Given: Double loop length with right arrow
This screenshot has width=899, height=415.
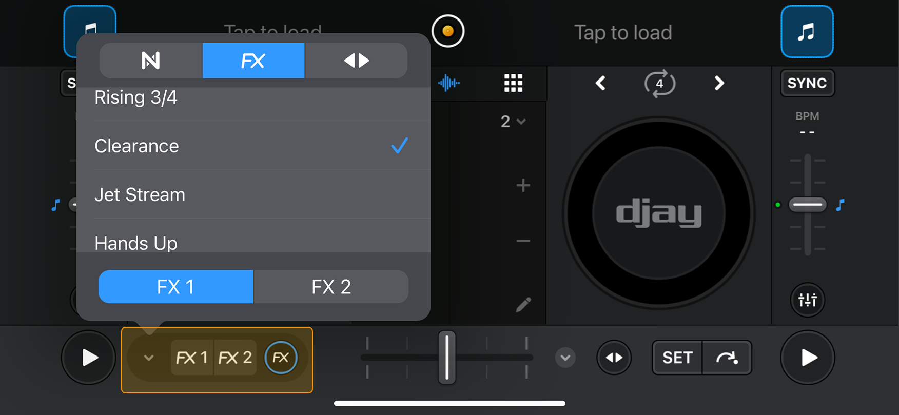Looking at the screenshot, I should click(719, 83).
